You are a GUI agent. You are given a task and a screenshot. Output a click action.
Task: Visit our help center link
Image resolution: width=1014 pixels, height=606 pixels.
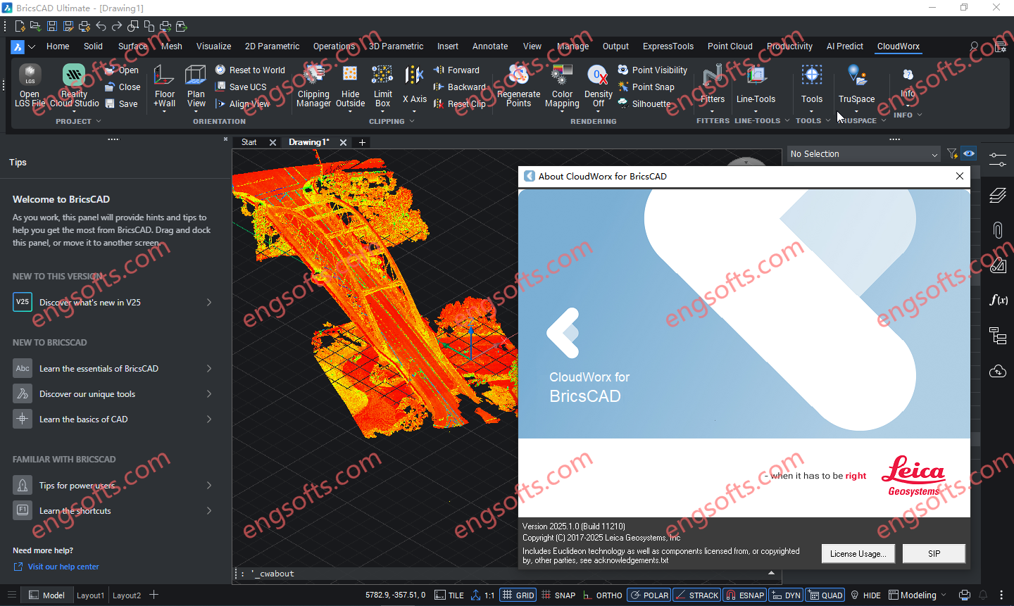(x=63, y=567)
